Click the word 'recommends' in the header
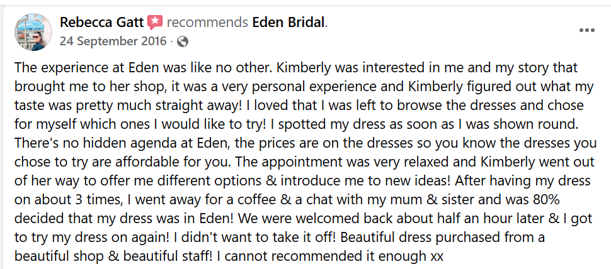The image size is (611, 269). point(207,23)
